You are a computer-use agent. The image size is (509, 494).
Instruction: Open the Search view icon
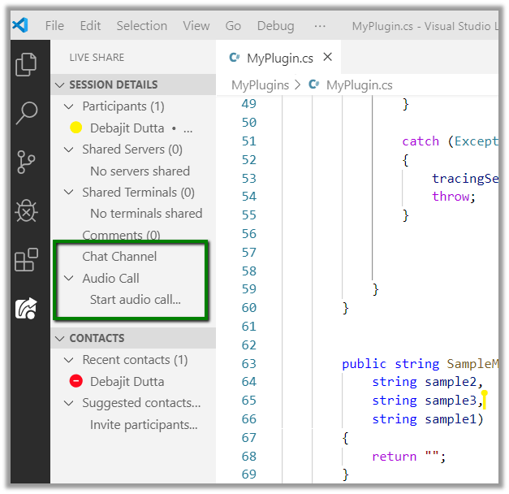coord(27,113)
